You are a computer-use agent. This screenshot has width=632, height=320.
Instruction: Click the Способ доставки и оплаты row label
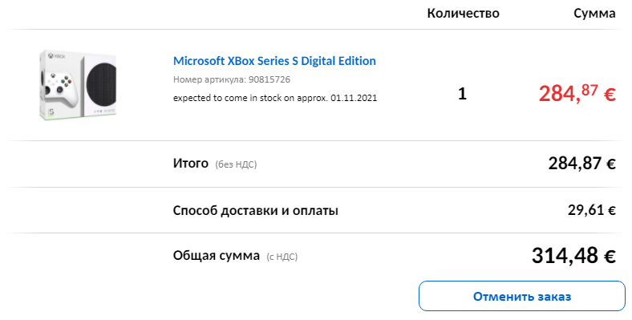[x=256, y=210]
